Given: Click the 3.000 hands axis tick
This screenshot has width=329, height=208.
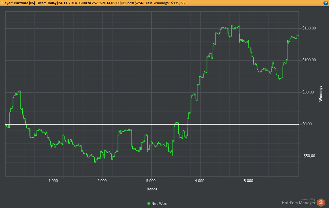Looking at the screenshot, I should [151, 181].
